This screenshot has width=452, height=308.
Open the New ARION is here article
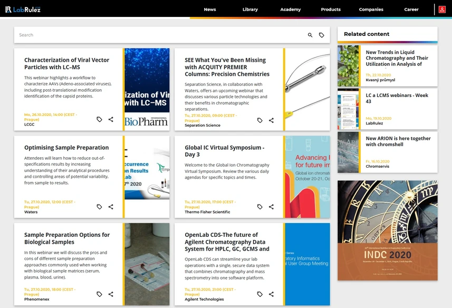pos(398,141)
